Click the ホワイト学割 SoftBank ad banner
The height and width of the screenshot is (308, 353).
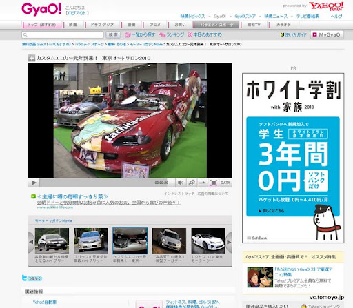pyautogui.click(x=293, y=158)
